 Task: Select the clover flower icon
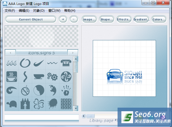tap(39, 104)
